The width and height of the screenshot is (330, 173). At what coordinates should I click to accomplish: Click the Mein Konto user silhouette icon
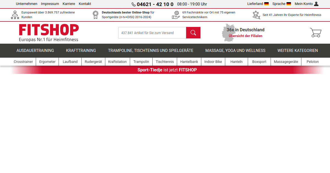pyautogui.click(x=316, y=4)
